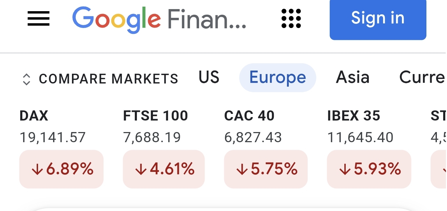This screenshot has height=211, width=447.
Task: Click the Compare Markets up-down arrows icon
Action: (26, 79)
